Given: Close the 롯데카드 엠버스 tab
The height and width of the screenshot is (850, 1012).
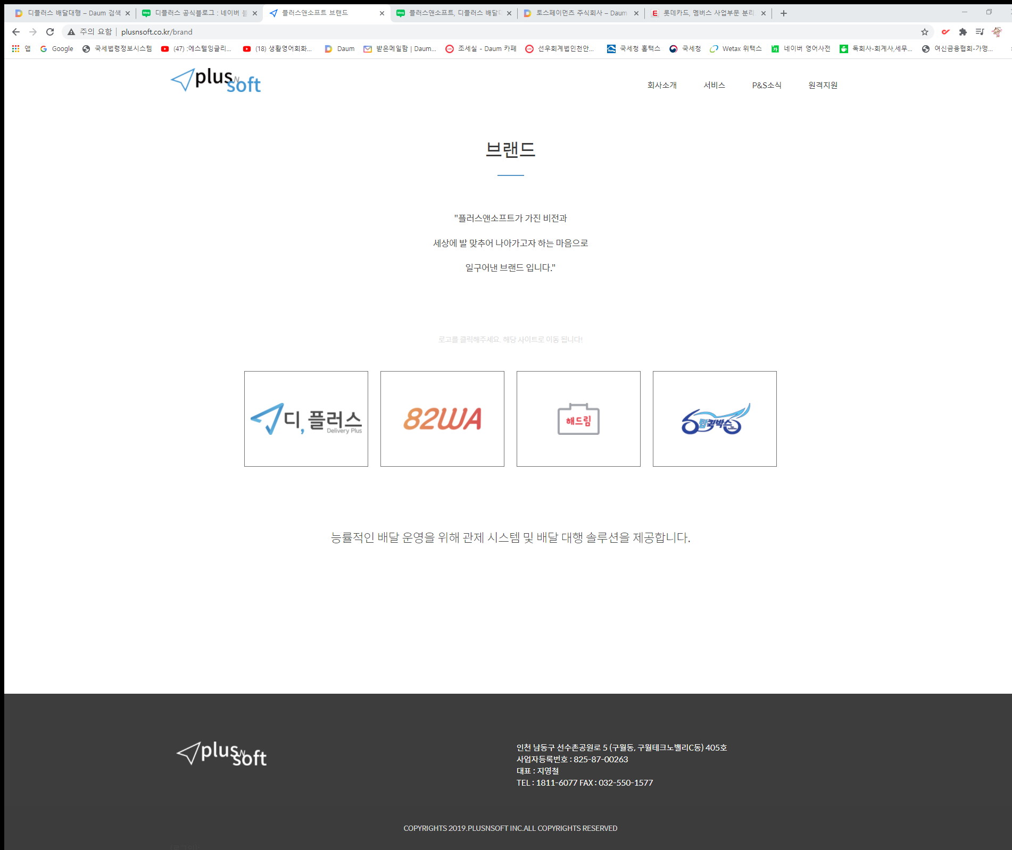Looking at the screenshot, I should (764, 13).
